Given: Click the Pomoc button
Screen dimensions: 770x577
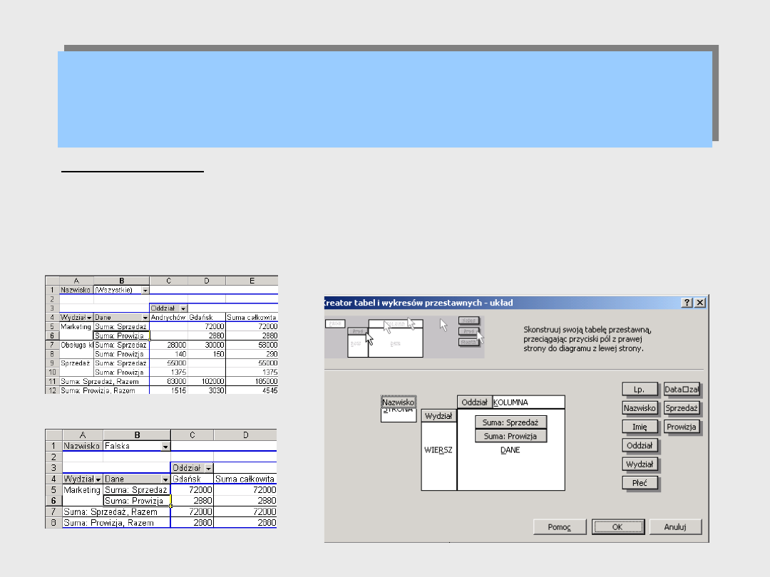Looking at the screenshot, I should (x=560, y=527).
